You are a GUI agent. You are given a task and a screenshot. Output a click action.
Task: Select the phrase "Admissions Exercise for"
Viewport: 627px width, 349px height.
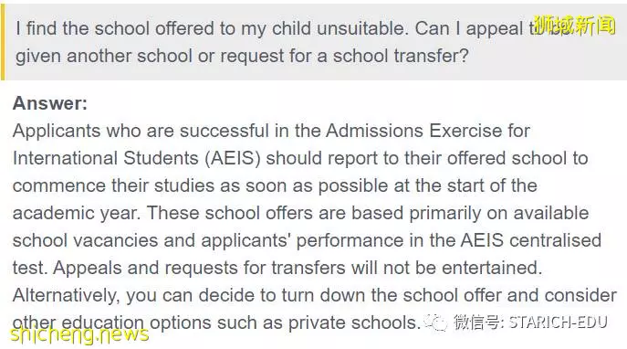pyautogui.click(x=428, y=131)
